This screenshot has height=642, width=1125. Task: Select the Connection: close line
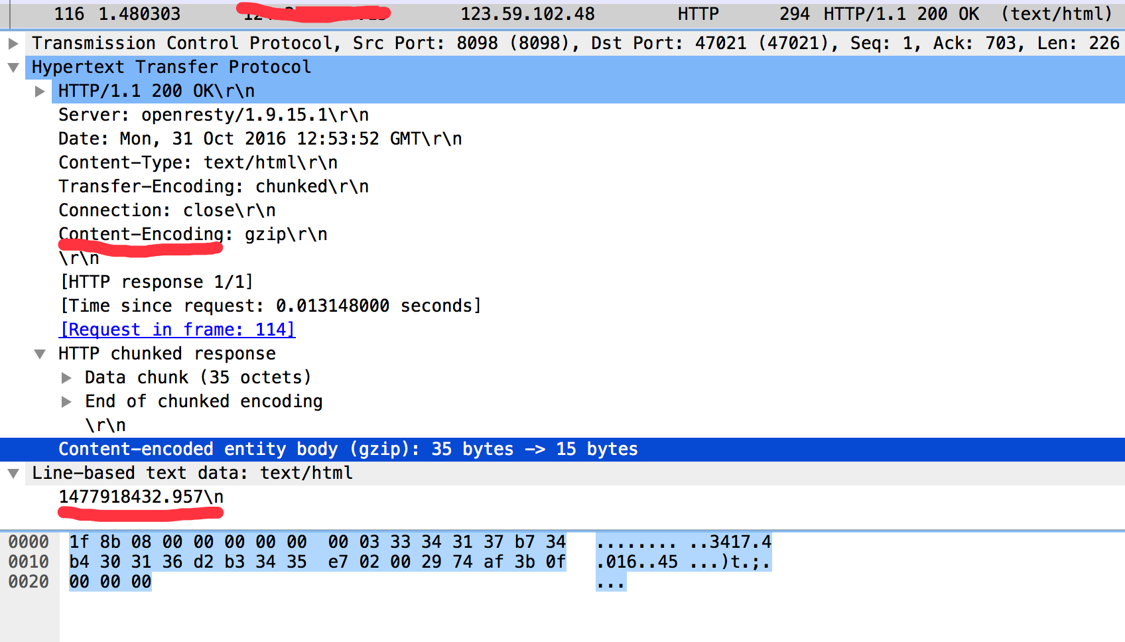[x=167, y=210]
